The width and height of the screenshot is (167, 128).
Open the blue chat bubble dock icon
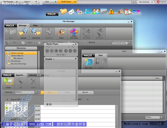click(87, 11)
